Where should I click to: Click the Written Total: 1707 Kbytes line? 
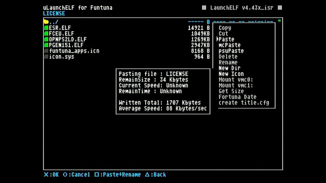click(160, 103)
